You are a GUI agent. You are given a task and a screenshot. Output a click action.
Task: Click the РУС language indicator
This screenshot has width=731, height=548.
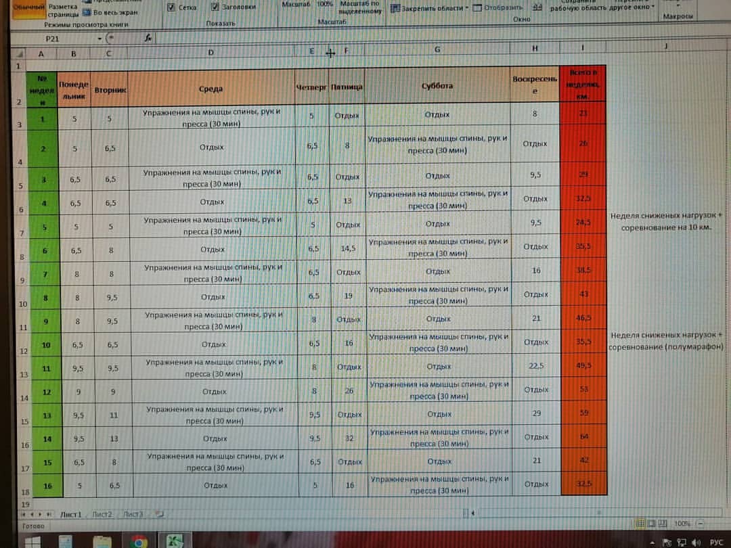pos(716,542)
